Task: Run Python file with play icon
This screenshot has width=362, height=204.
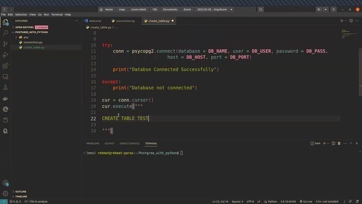Action: (342, 21)
